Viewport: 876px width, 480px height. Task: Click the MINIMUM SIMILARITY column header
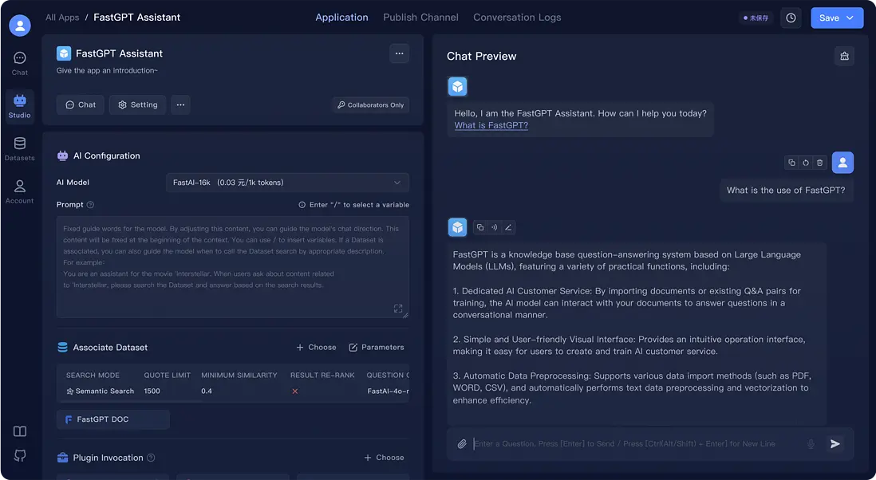tap(239, 375)
